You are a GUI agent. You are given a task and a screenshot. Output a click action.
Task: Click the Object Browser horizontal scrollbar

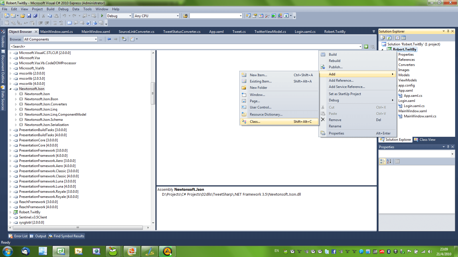coord(78,228)
